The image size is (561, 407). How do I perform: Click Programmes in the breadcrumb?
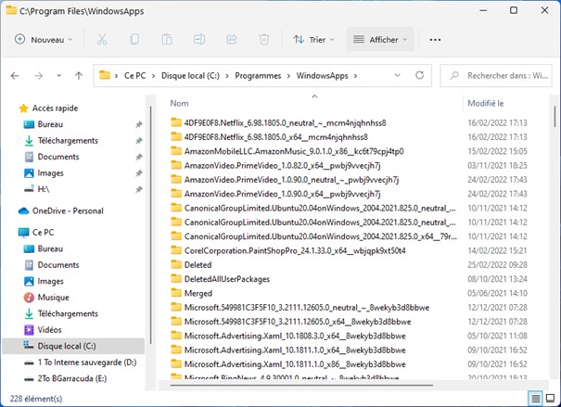pyautogui.click(x=258, y=76)
